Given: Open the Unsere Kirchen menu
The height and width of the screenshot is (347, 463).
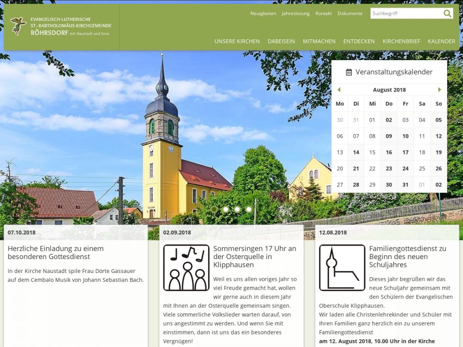Looking at the screenshot, I should pos(237,41).
